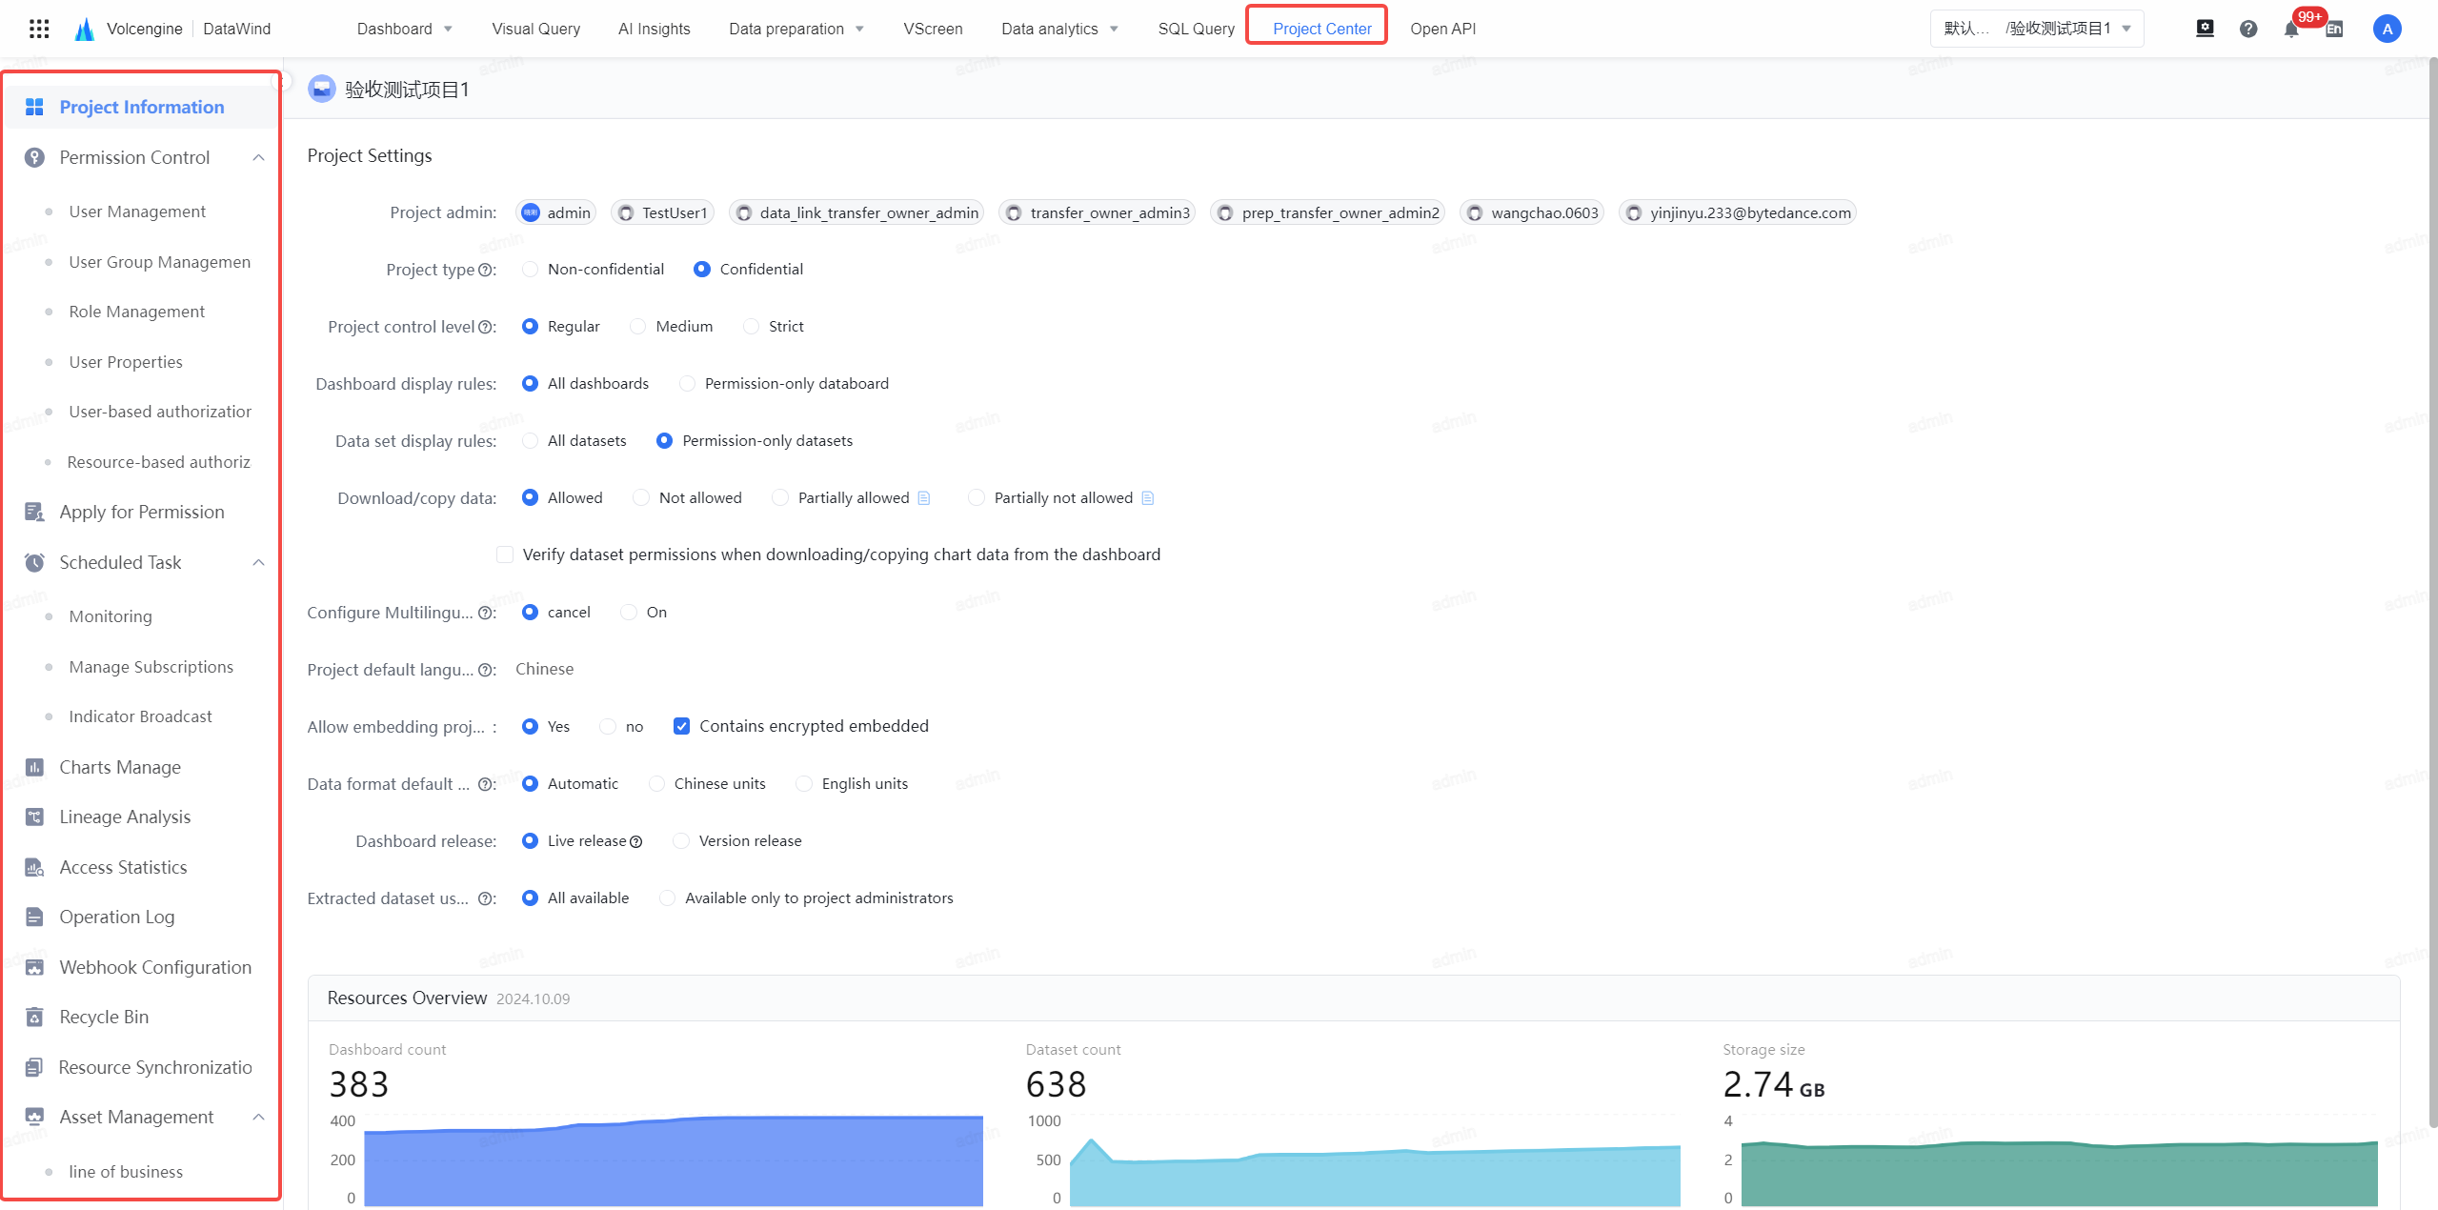Open the notifications bell icon
Image resolution: width=2438 pixels, height=1210 pixels.
pos(2291,30)
